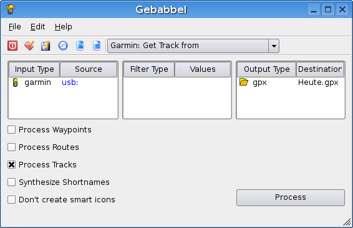Toggle Don't create smart icons option

[11, 200]
